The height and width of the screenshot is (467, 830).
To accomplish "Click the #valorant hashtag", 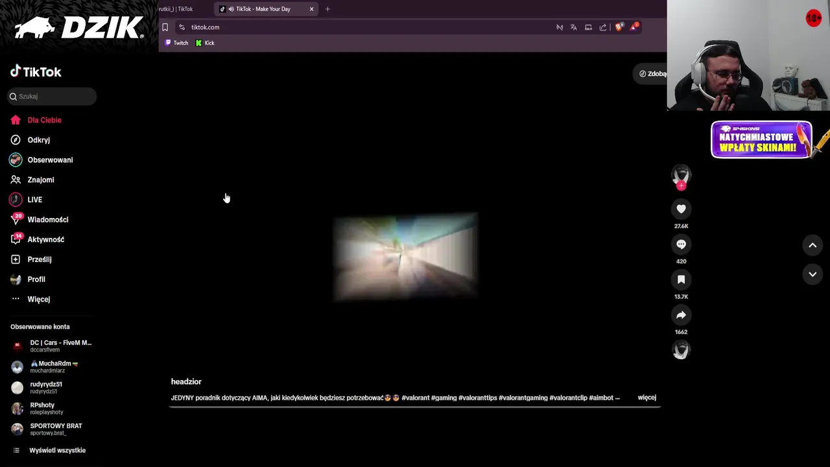I will coord(415,398).
